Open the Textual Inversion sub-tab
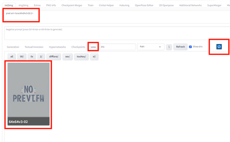This screenshot has width=230, height=142. 34,47
